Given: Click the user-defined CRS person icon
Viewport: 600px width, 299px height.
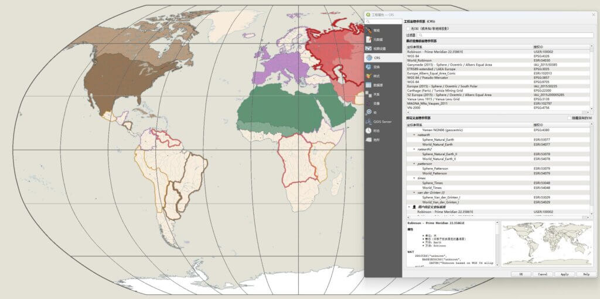Looking at the screenshot, I should pos(414,207).
